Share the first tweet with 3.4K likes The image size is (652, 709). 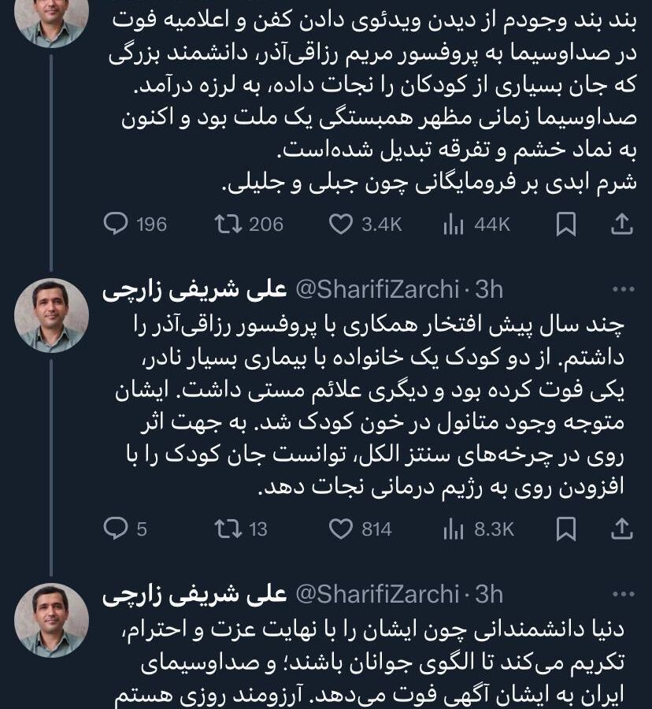point(621,224)
